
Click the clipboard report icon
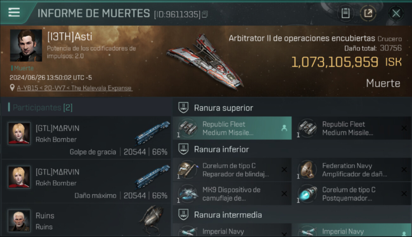[345, 13]
